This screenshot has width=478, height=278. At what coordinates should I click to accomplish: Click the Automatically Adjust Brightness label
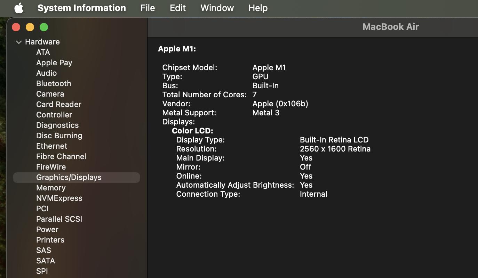pyautogui.click(x=235, y=185)
